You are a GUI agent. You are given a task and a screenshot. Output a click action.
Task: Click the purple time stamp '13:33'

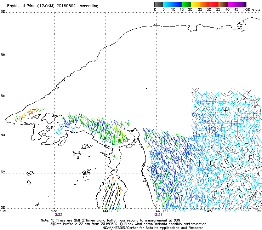coord(57,215)
